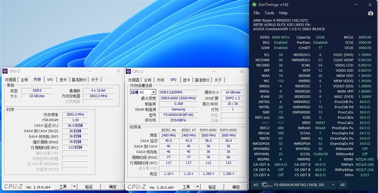Open the 关于 tab in left CPU-Z
Viewport: 378px width, 193px height.
click(x=95, y=80)
